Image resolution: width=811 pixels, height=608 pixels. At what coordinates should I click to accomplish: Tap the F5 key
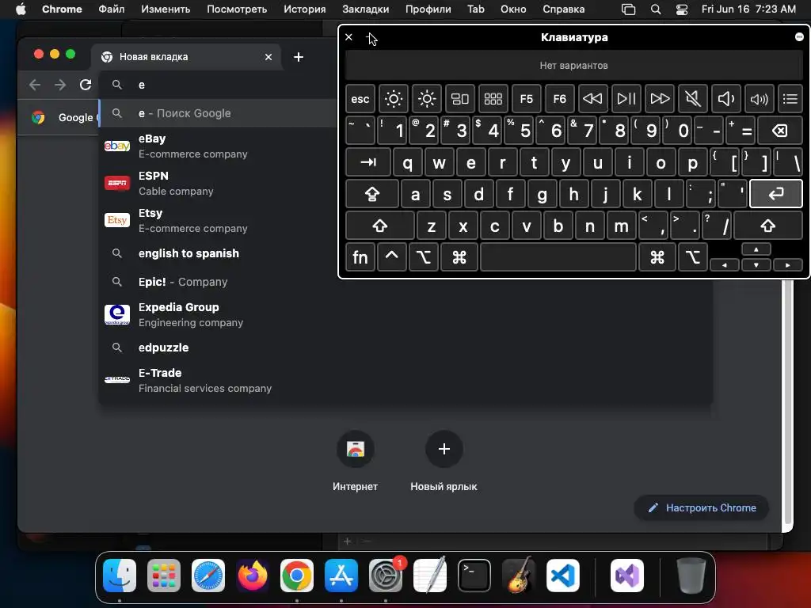tap(526, 99)
